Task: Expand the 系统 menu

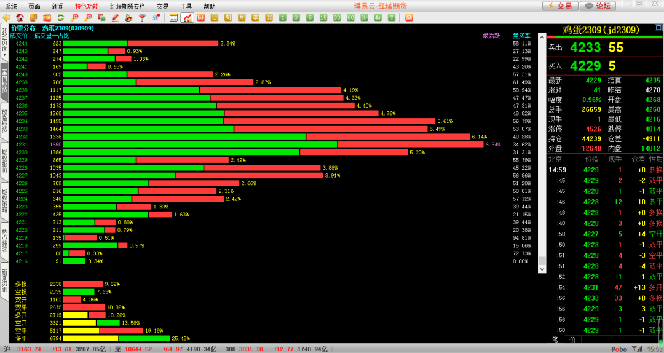Action: point(11,6)
